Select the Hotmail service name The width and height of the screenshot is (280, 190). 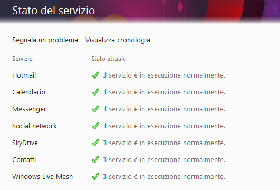[24, 75]
